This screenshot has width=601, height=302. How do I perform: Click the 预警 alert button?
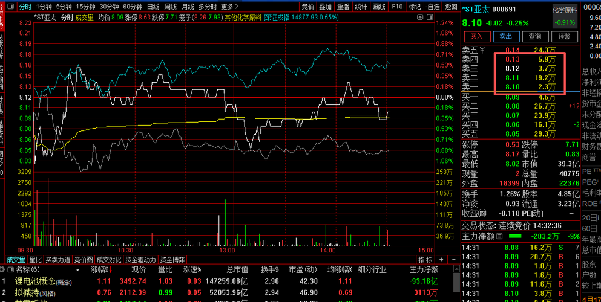tap(564, 36)
